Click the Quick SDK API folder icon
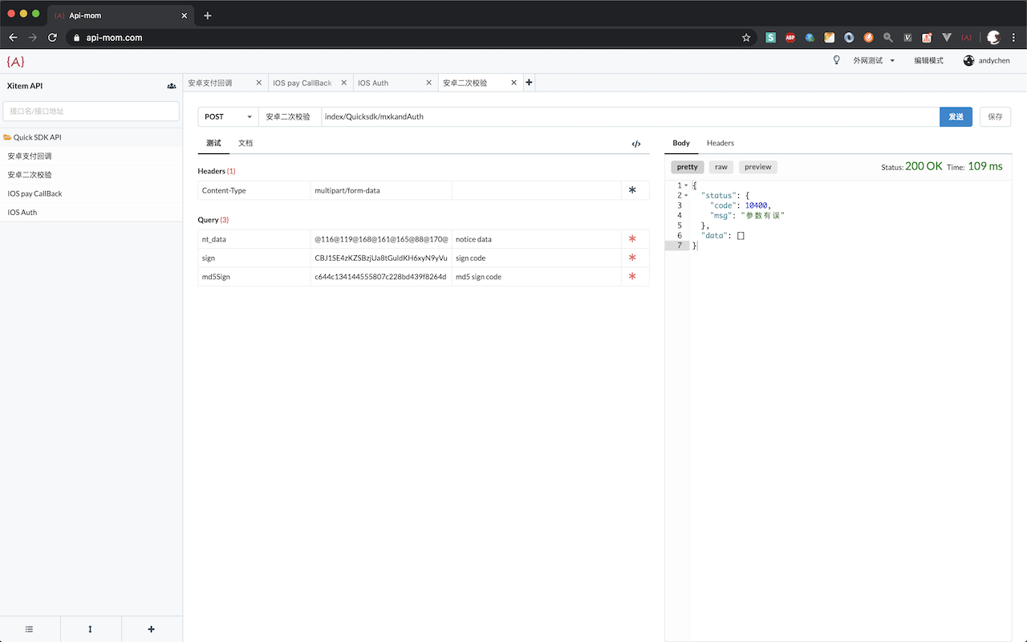Image resolution: width=1027 pixels, height=642 pixels. [x=7, y=137]
